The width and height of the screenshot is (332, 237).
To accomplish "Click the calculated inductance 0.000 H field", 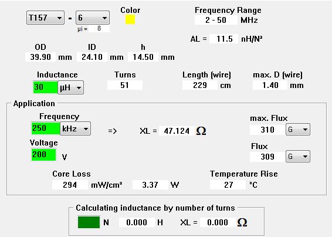I will (137, 222).
